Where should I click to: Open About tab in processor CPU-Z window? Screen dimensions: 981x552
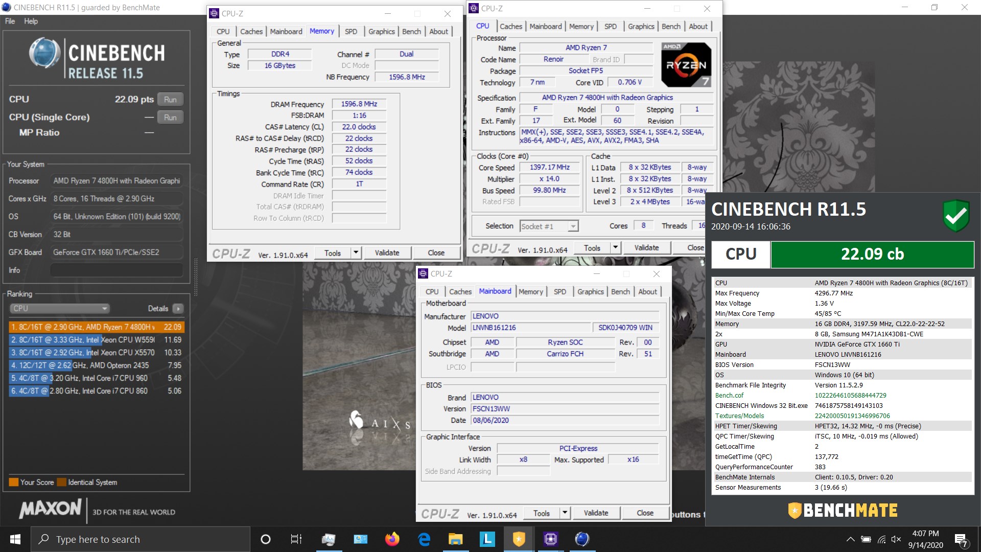point(698,27)
